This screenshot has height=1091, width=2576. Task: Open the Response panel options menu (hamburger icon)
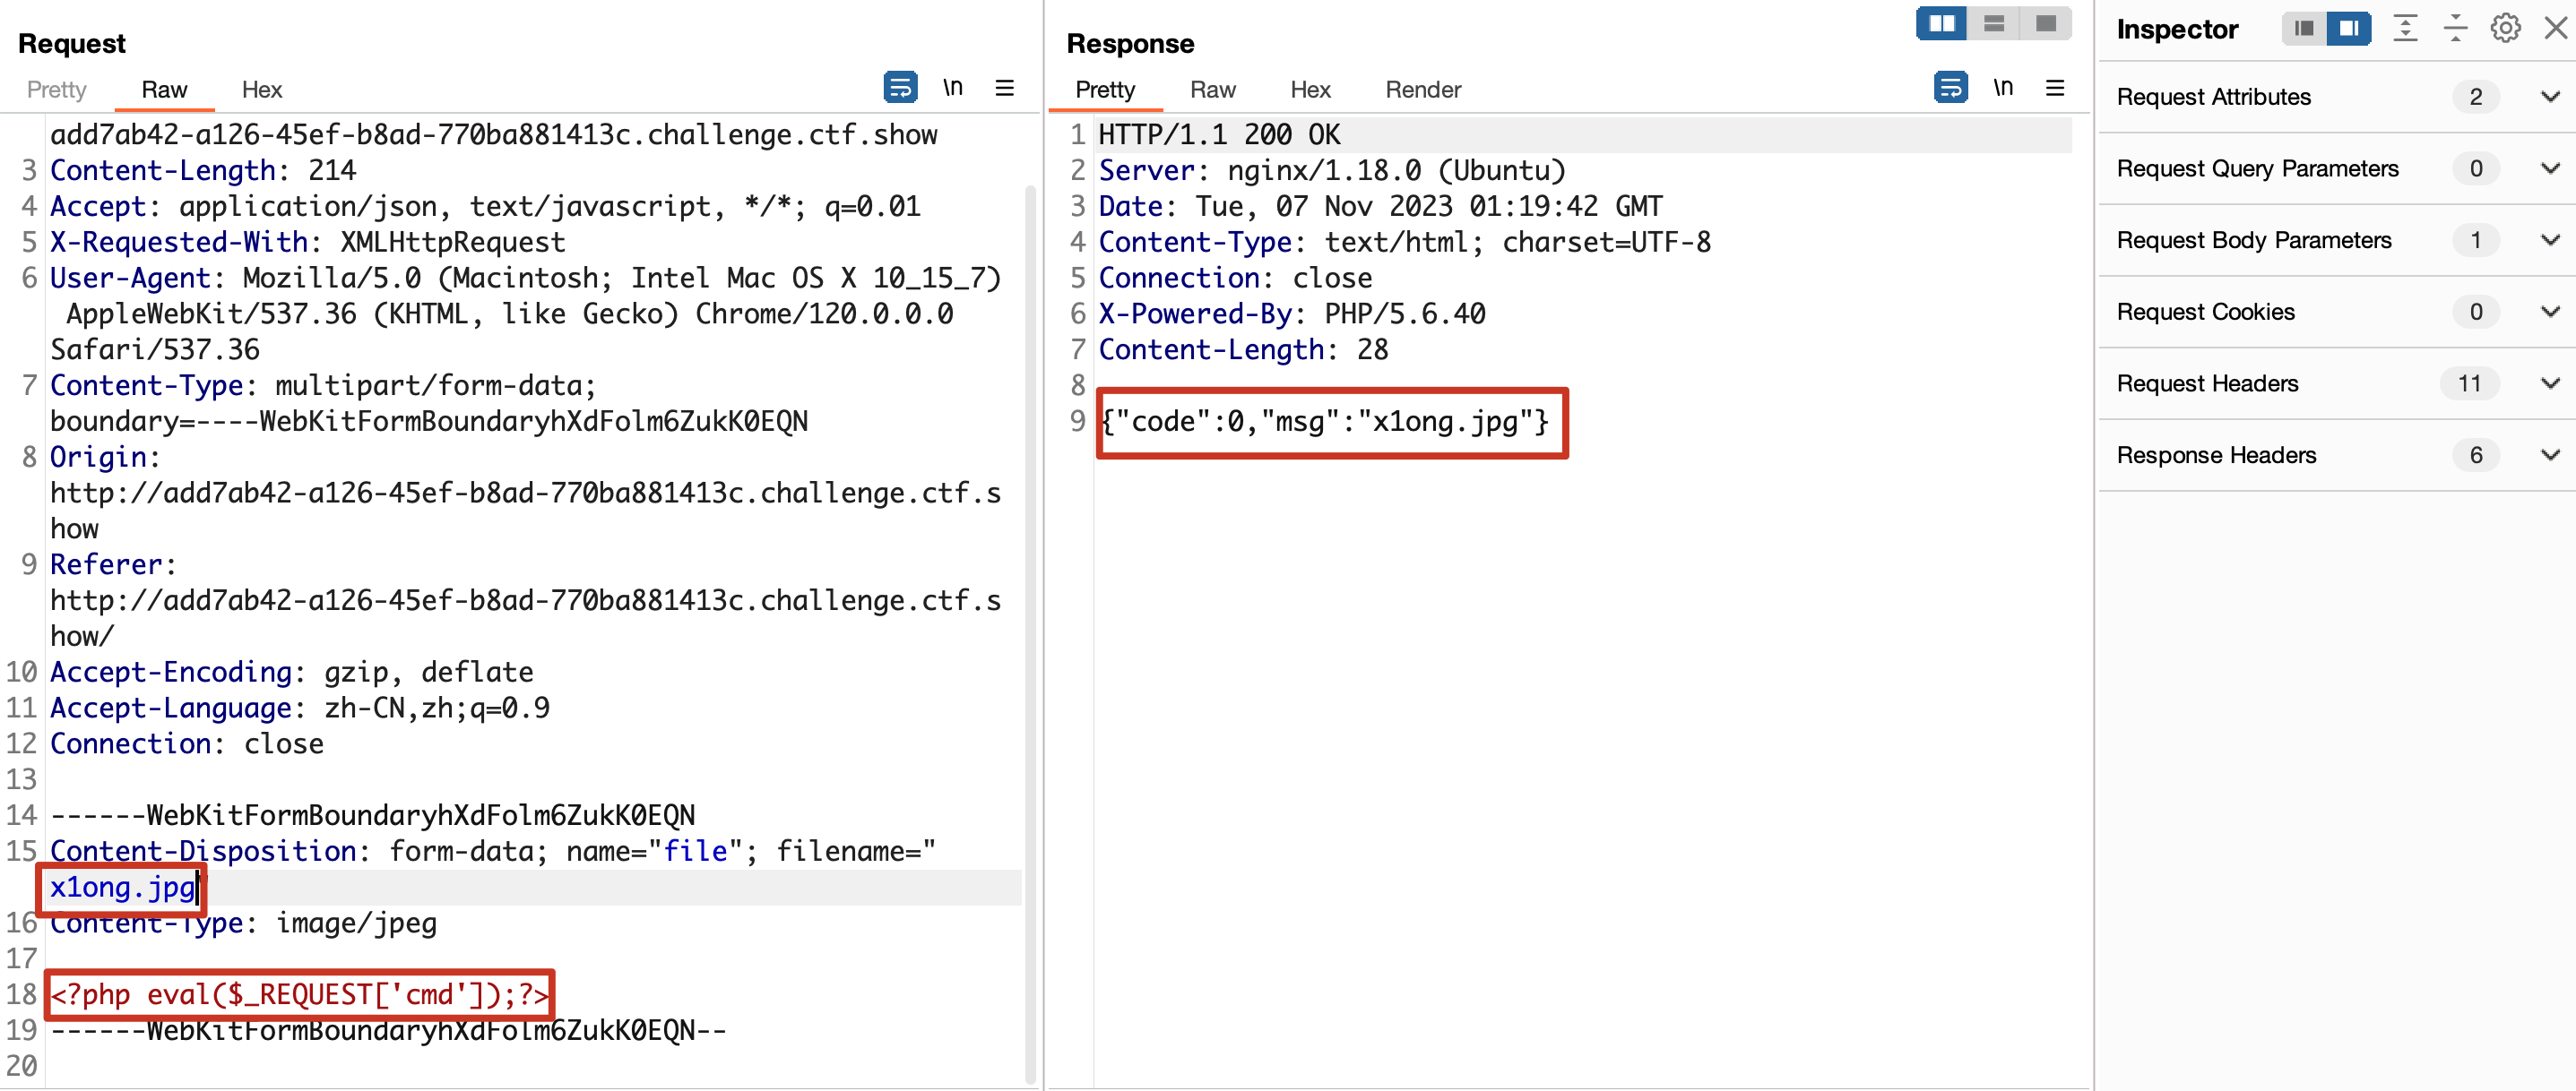2055,88
